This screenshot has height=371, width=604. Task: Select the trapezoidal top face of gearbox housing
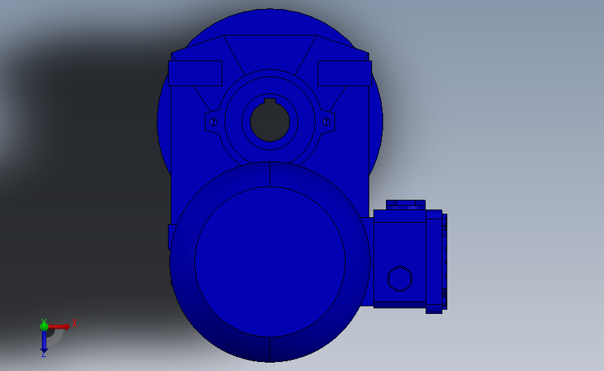click(270, 52)
